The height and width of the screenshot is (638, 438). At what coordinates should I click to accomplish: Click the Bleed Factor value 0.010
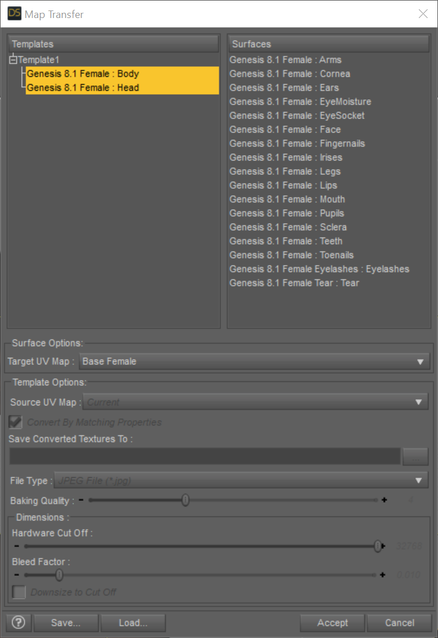[409, 575]
